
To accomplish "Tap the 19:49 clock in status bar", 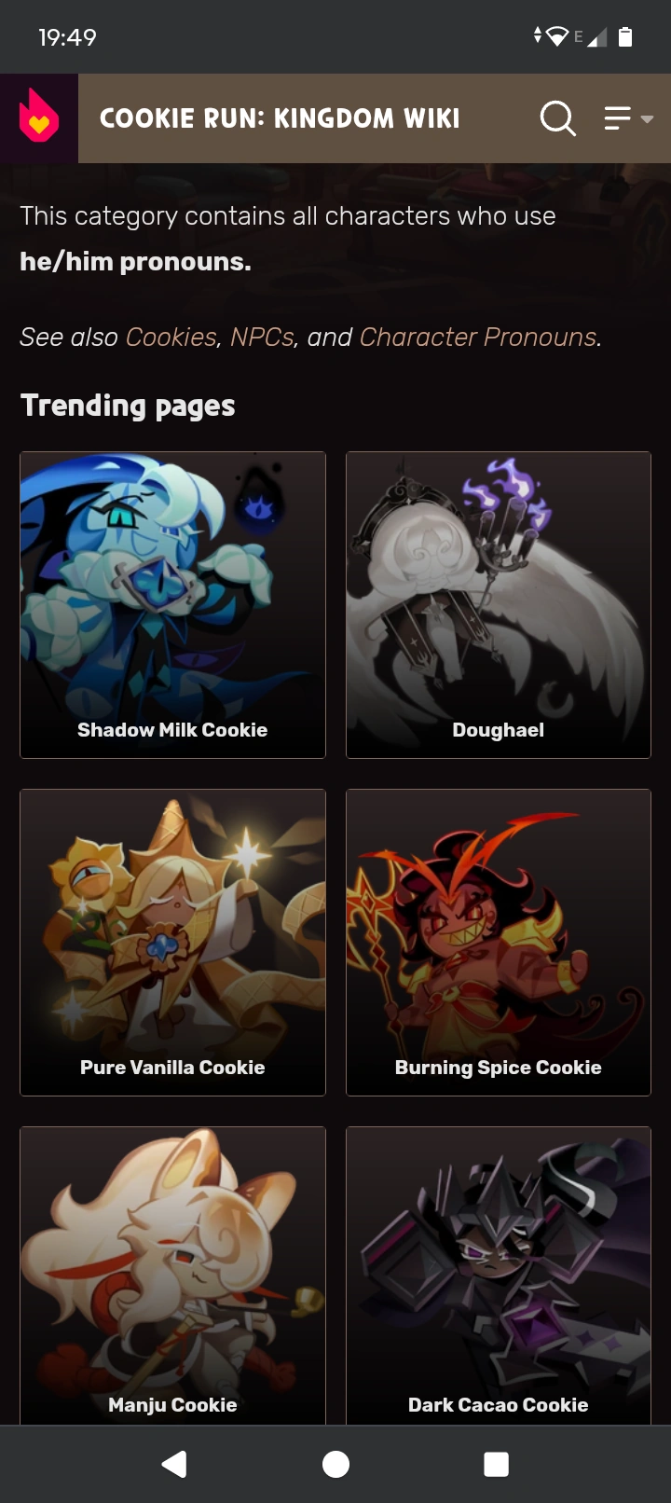I will [67, 37].
